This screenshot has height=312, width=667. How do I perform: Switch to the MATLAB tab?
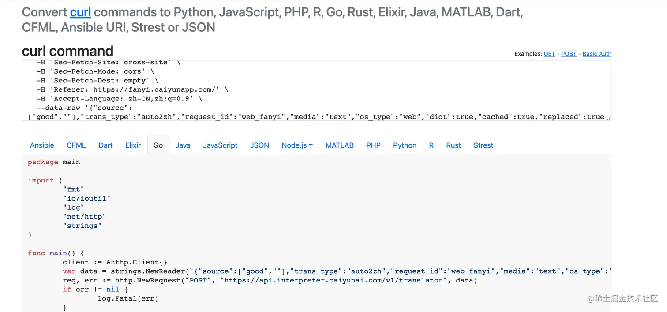[x=340, y=145]
